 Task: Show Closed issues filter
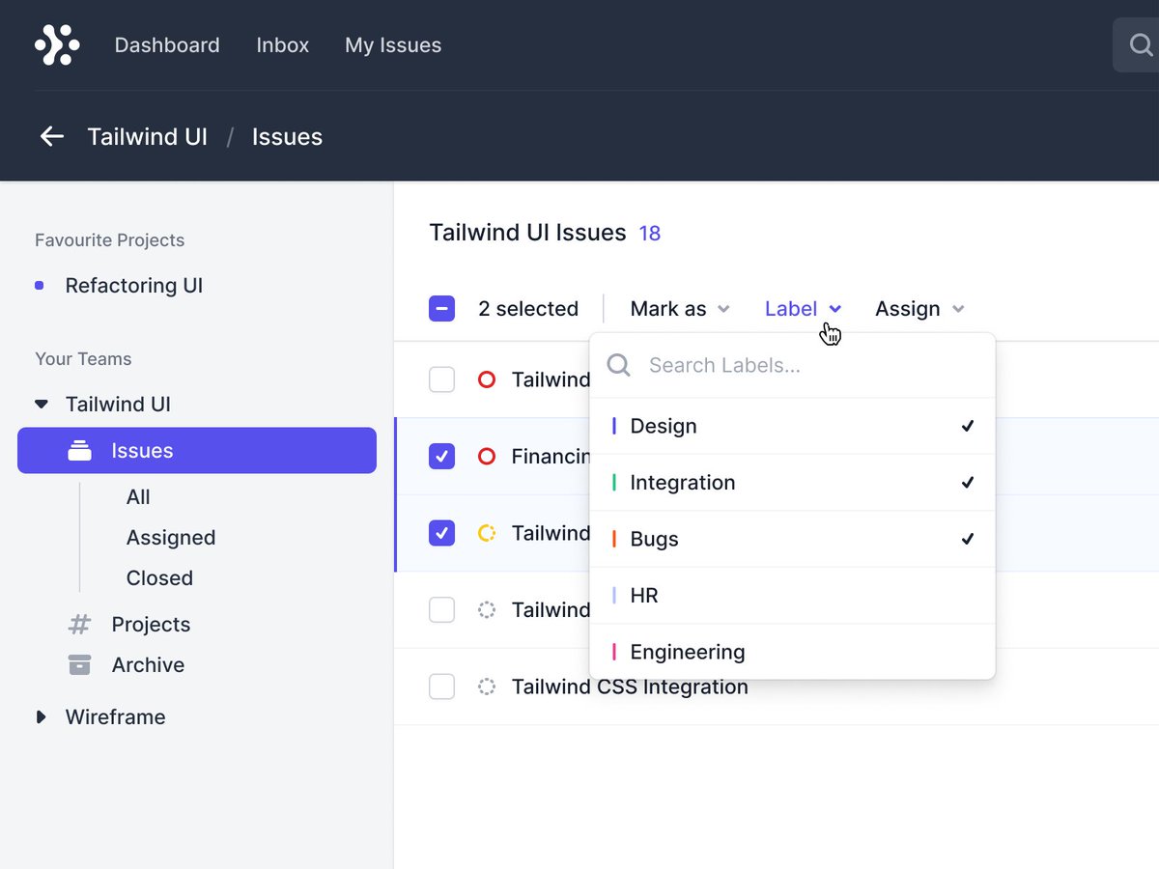click(x=159, y=577)
